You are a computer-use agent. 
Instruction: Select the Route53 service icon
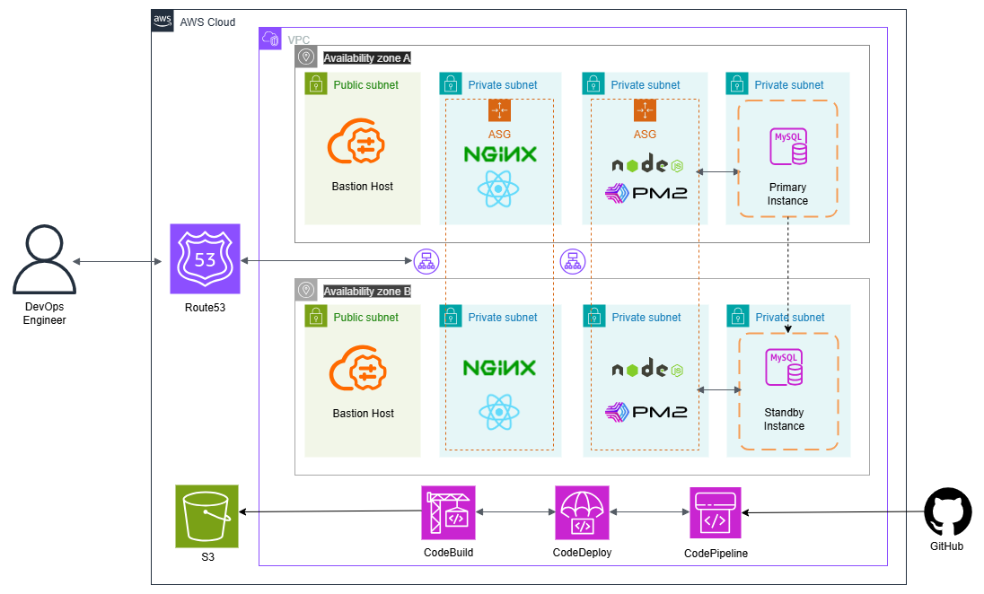point(205,260)
